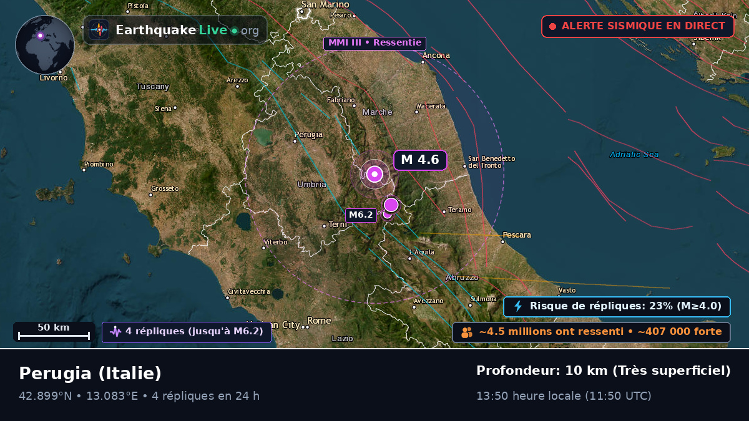Open the EarthquakeLive.org site name
The width and height of the screenshot is (749, 421).
pos(187,30)
